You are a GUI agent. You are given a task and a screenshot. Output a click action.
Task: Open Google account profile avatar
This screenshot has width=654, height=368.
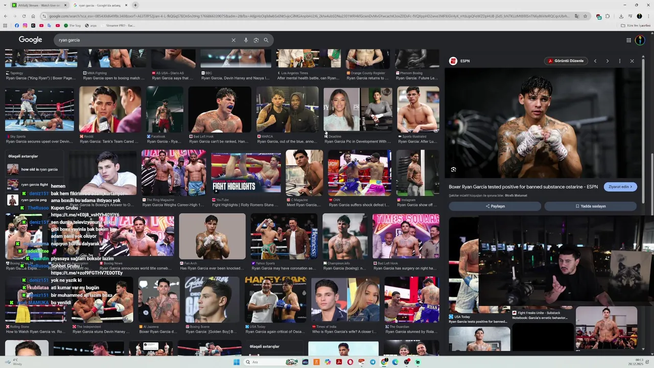pos(640,40)
